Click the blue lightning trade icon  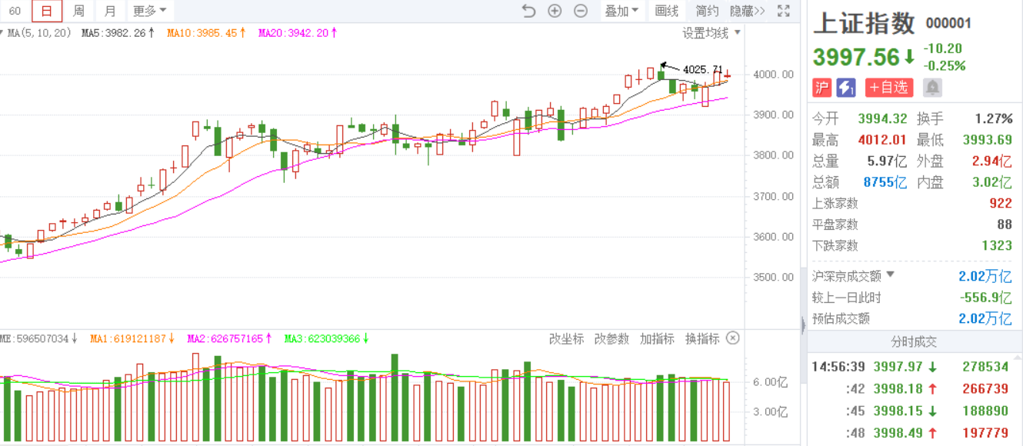pos(846,88)
